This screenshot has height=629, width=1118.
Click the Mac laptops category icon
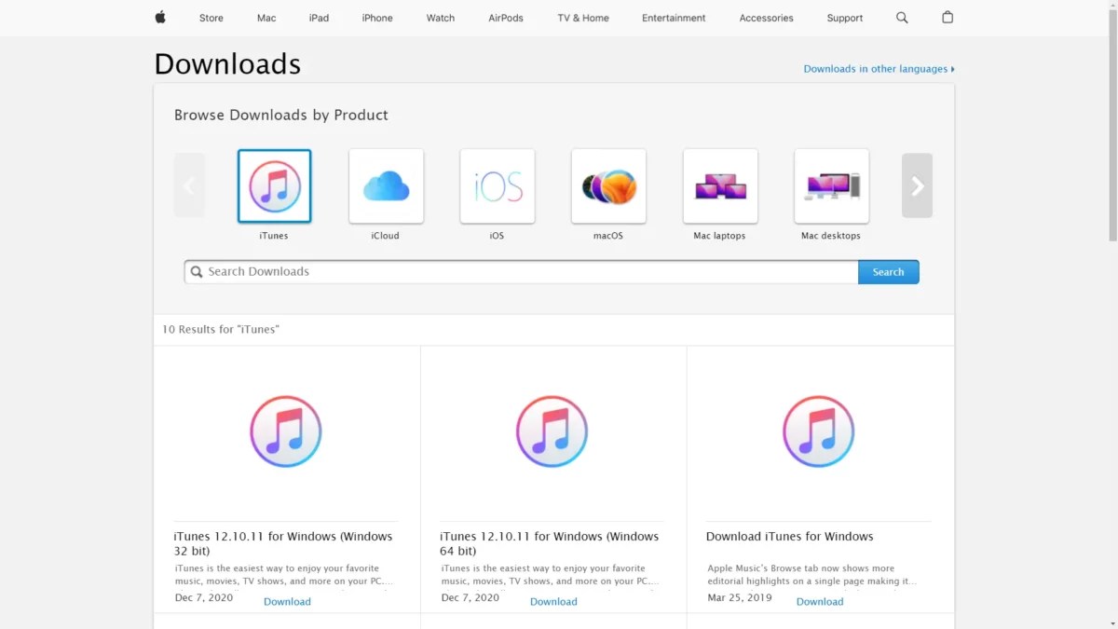click(719, 185)
